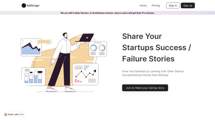Click the illustrated man's face
This screenshot has width=215, height=120.
tap(65, 36)
